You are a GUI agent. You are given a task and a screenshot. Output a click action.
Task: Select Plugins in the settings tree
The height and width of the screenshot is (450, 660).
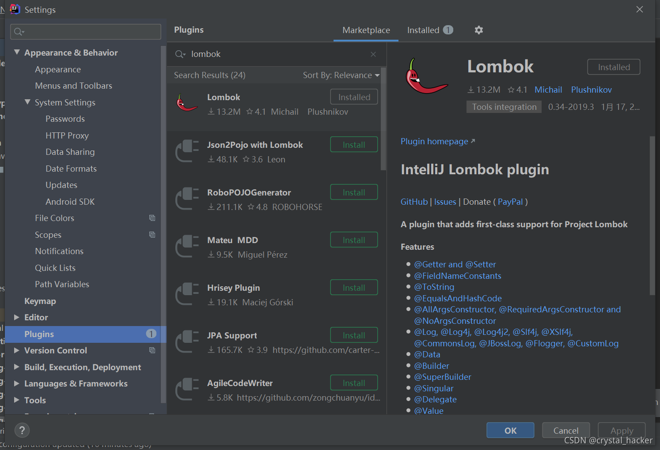(86, 334)
